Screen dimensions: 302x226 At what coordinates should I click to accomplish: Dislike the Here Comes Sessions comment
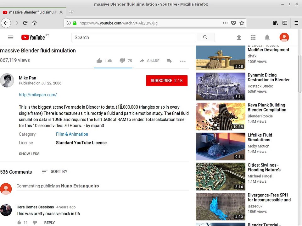tap(35, 223)
